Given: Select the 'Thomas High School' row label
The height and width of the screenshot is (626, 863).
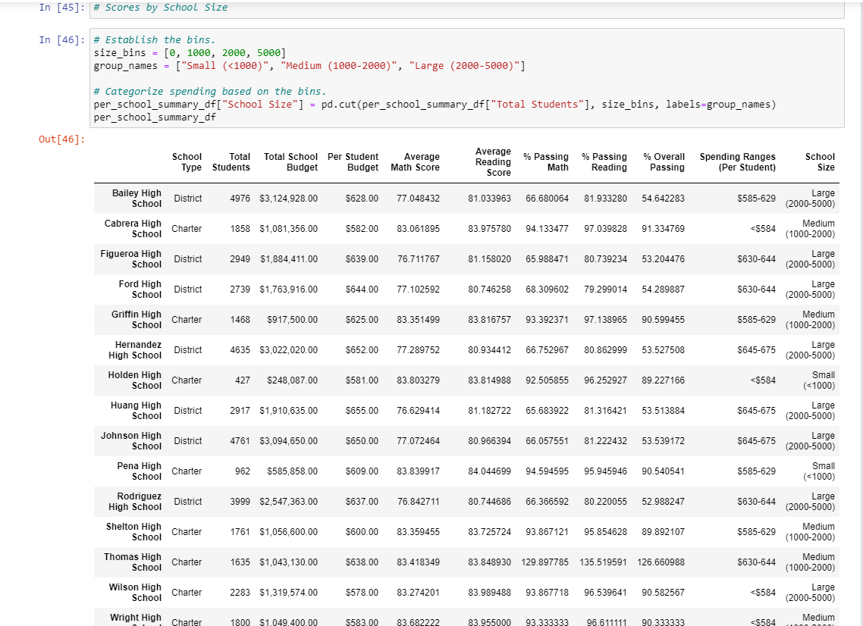Looking at the screenshot, I should click(133, 562).
